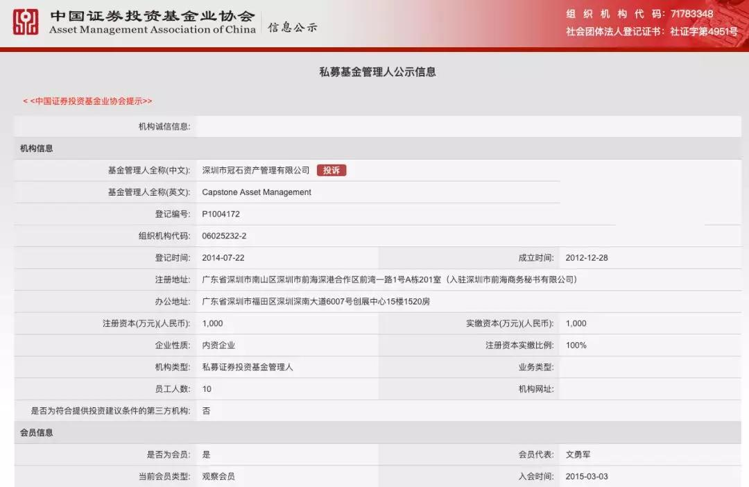The height and width of the screenshot is (487, 749).
Task: Click the membership join date 2015-03-03
Action: (x=587, y=477)
